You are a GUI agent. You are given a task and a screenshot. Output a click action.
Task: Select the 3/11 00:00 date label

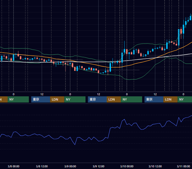click(184, 166)
